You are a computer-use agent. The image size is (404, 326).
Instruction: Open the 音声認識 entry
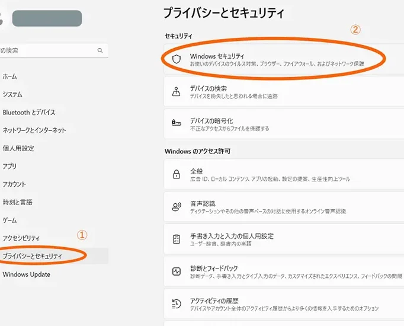[284, 207]
